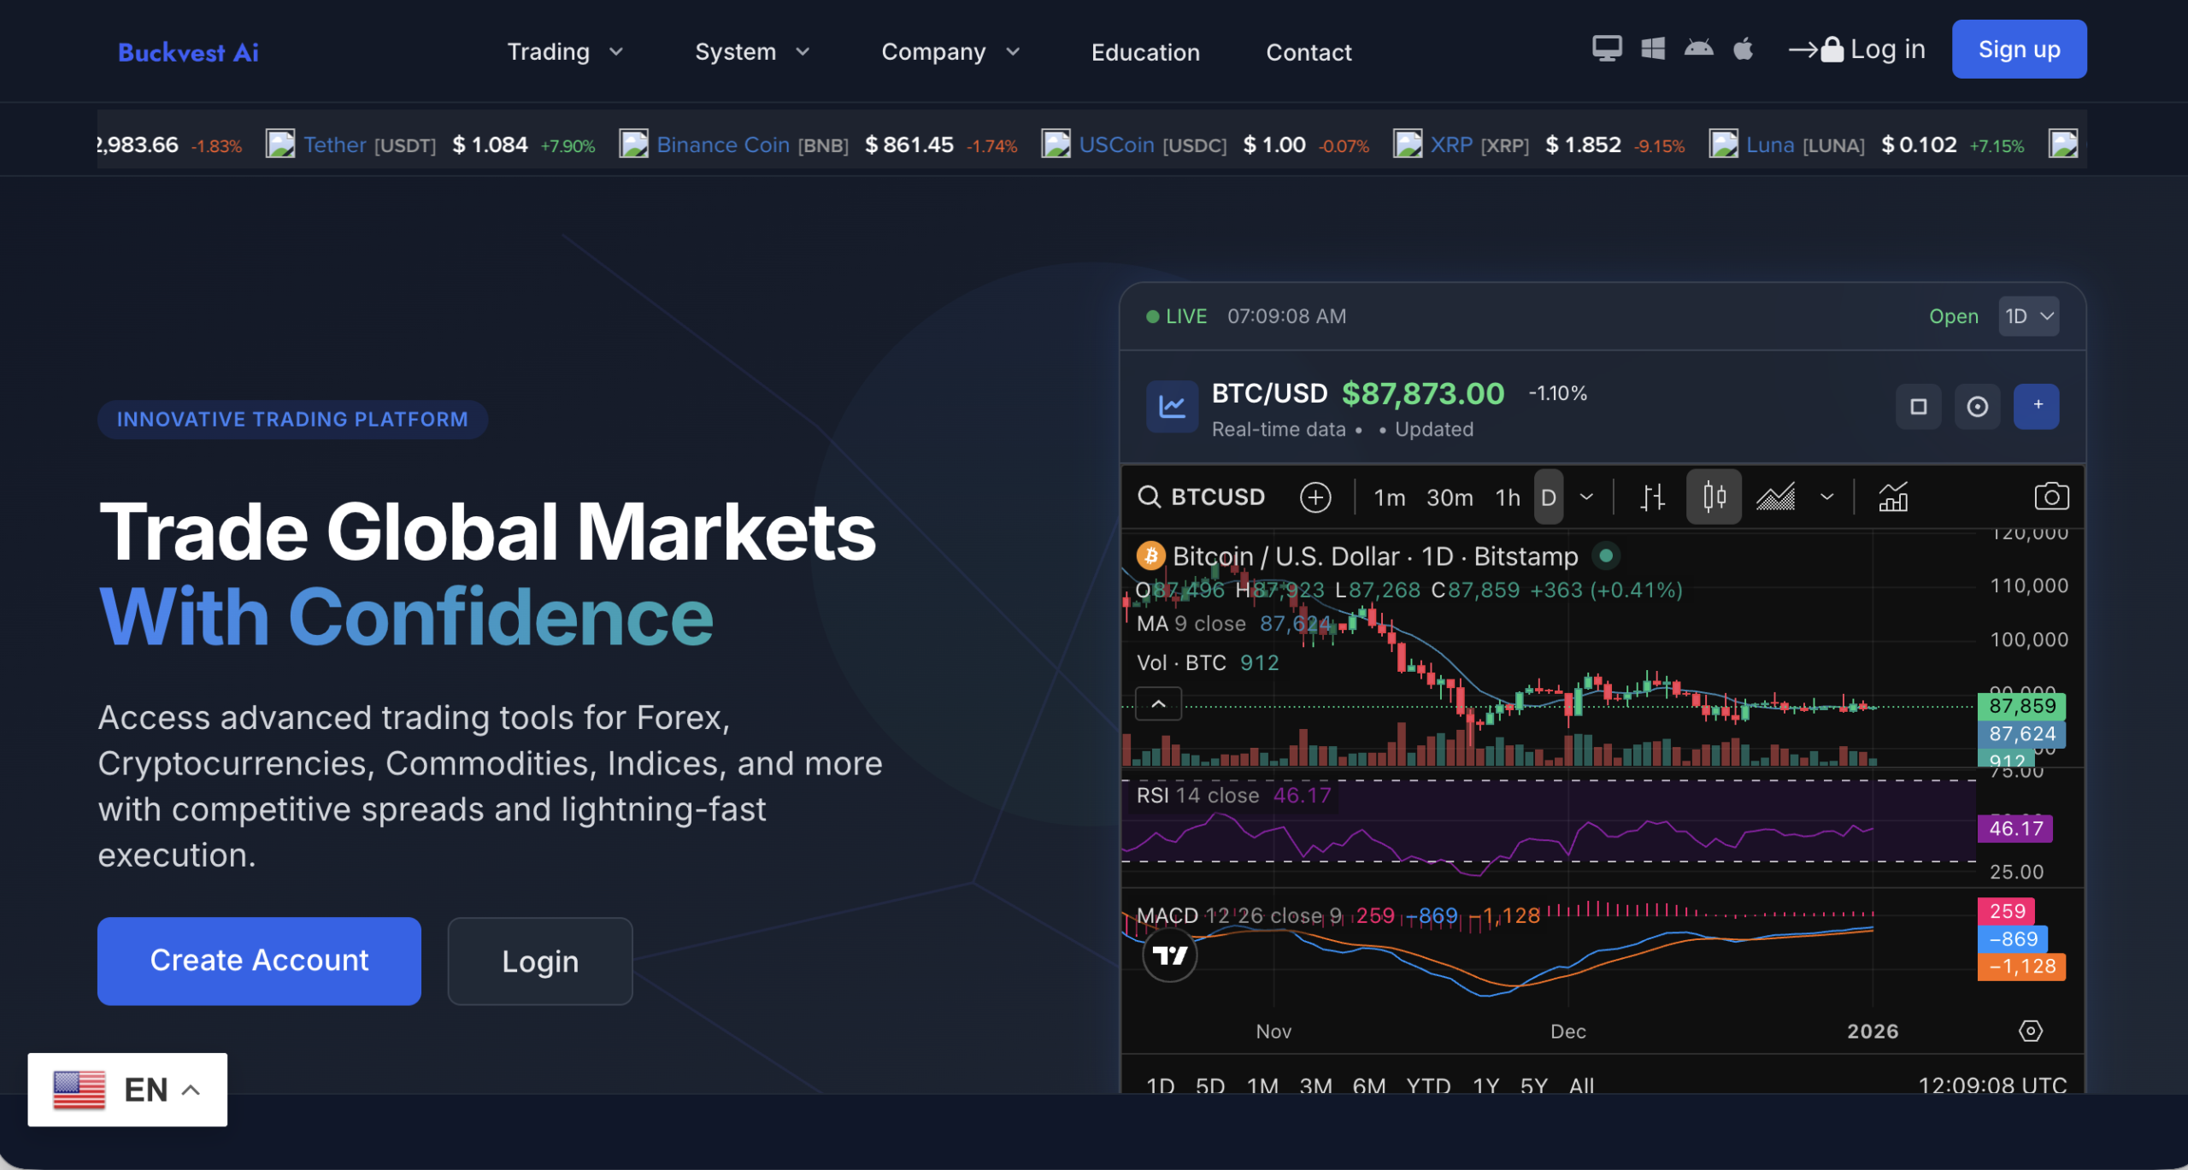Screen dimensions: 2188x1170
Task: Open chart settings via the gear icon
Action: 2032,1031
